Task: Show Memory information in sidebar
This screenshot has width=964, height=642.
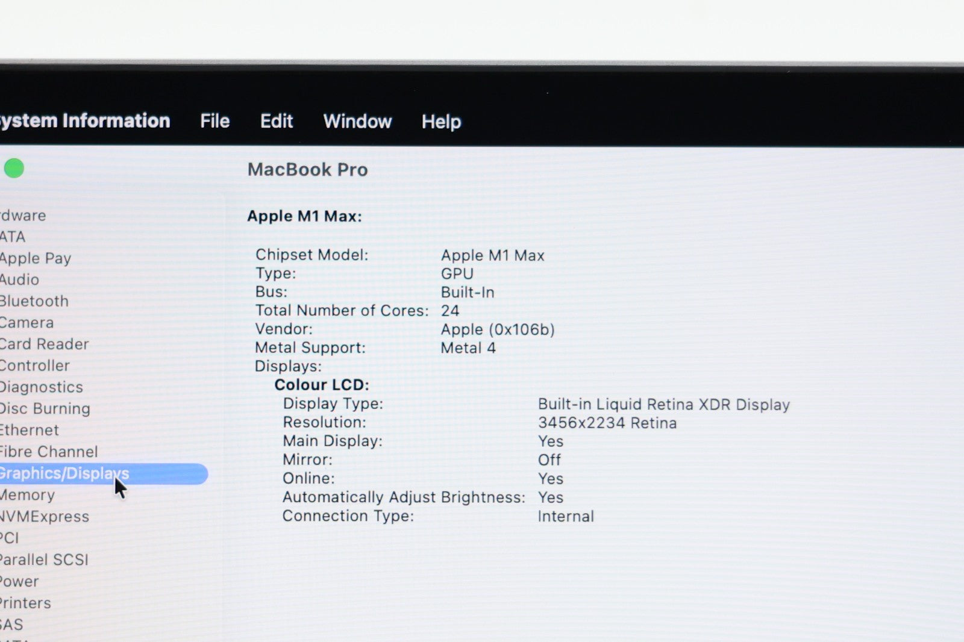Action: pos(27,495)
